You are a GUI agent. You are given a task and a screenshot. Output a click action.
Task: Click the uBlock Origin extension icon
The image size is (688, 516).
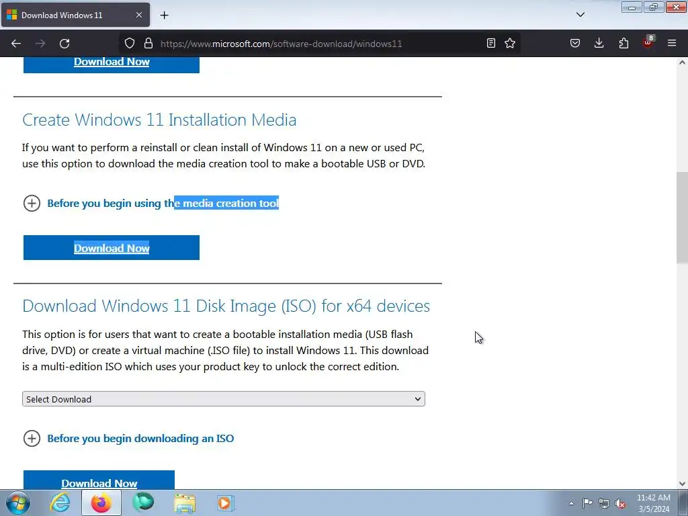point(648,42)
